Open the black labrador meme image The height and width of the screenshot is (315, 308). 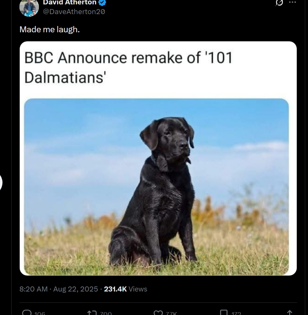(156, 187)
